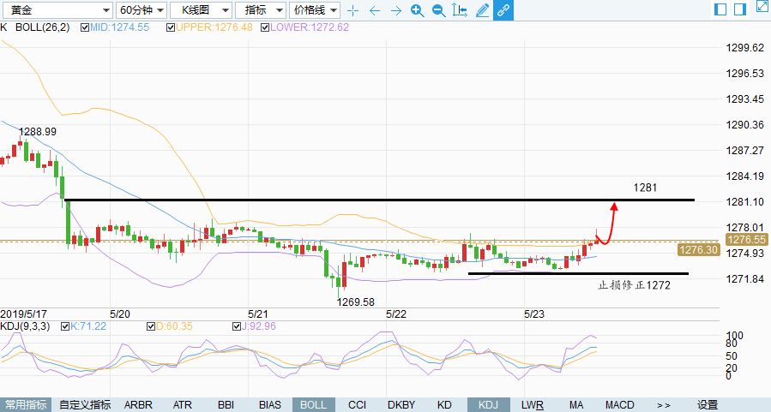Click the 设置 settings button
771x412 pixels.
tap(708, 405)
